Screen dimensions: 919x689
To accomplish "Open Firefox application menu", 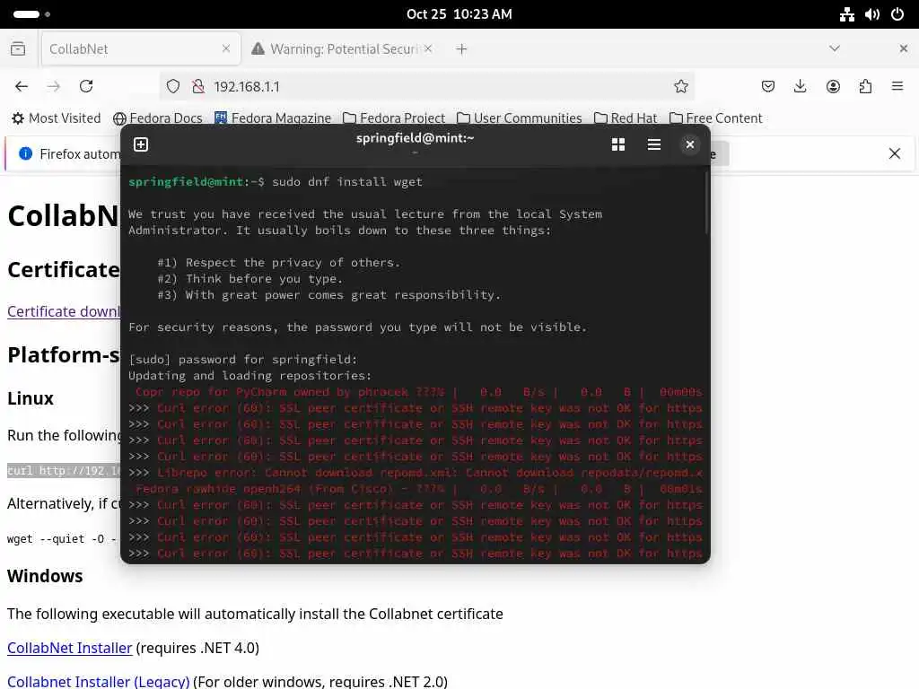I will [x=897, y=86].
